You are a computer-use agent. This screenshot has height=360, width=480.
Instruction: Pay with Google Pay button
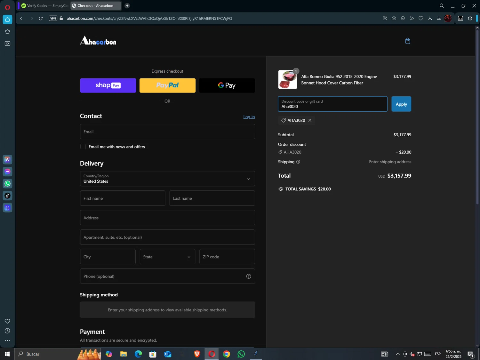[227, 85]
